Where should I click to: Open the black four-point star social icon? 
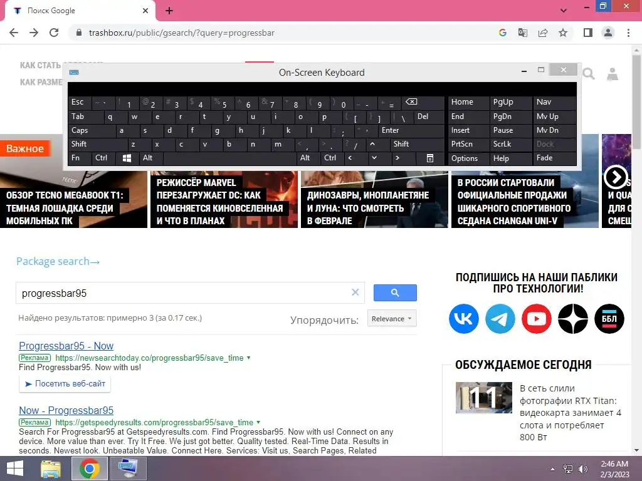(573, 319)
